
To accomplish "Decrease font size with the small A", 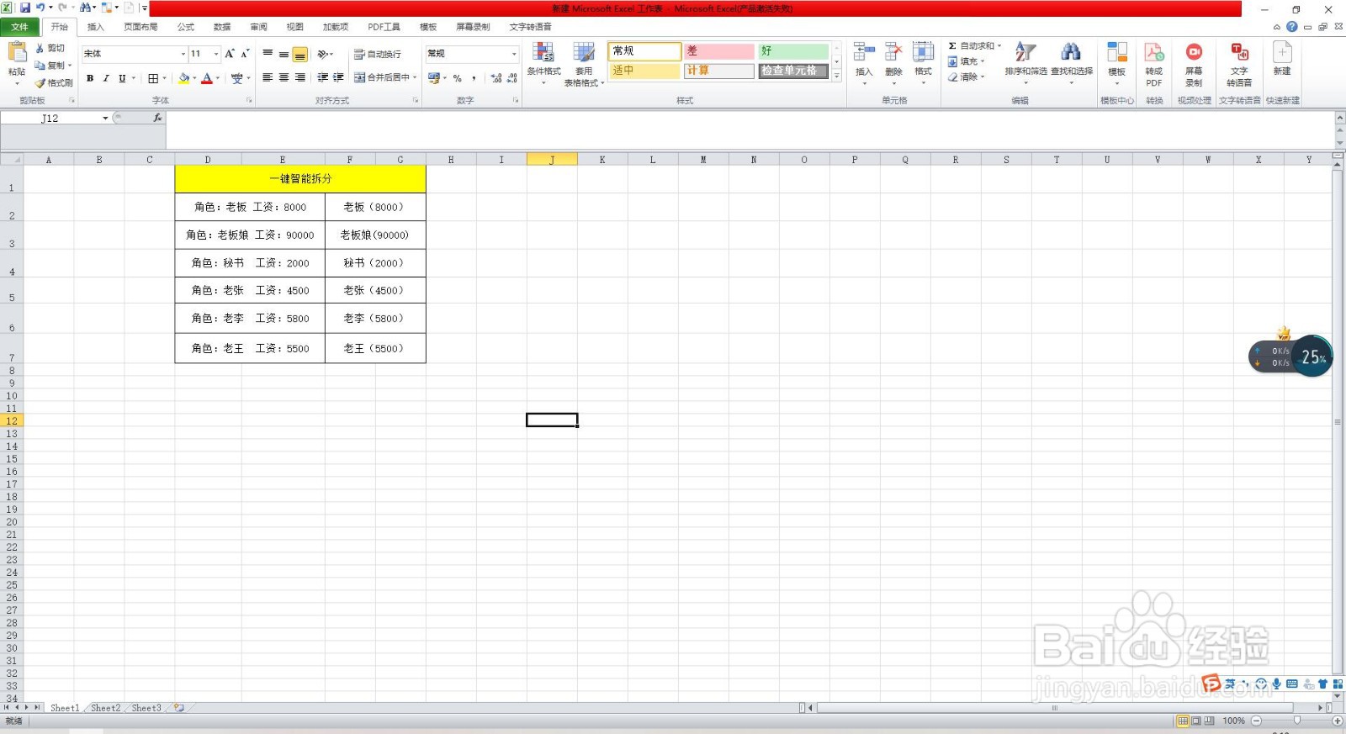I will (x=245, y=54).
